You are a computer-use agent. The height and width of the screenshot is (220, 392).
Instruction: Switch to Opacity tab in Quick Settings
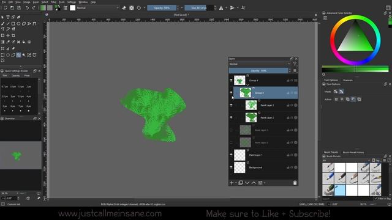pyautogui.click(x=15, y=75)
